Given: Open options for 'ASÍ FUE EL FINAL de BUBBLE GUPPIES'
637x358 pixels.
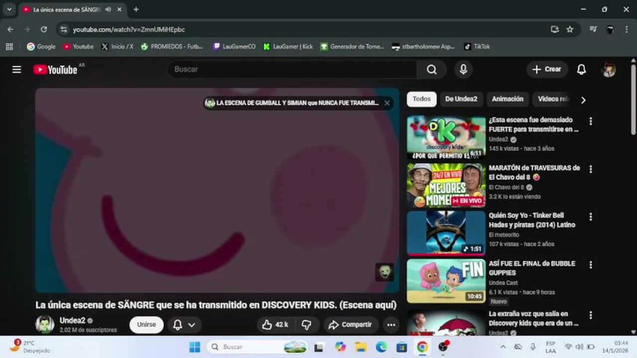Looking at the screenshot, I should tap(591, 265).
